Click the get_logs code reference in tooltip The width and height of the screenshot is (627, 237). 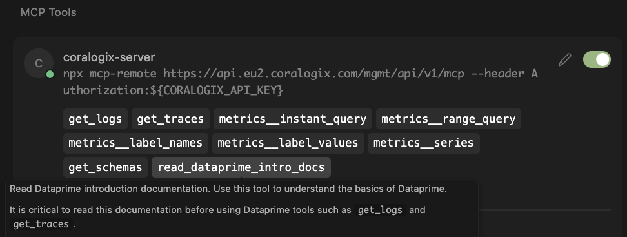point(380,210)
